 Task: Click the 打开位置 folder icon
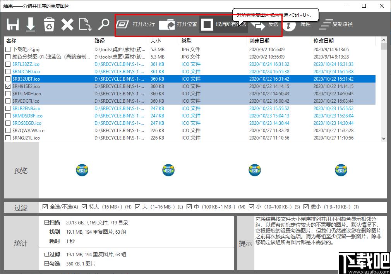[167, 24]
